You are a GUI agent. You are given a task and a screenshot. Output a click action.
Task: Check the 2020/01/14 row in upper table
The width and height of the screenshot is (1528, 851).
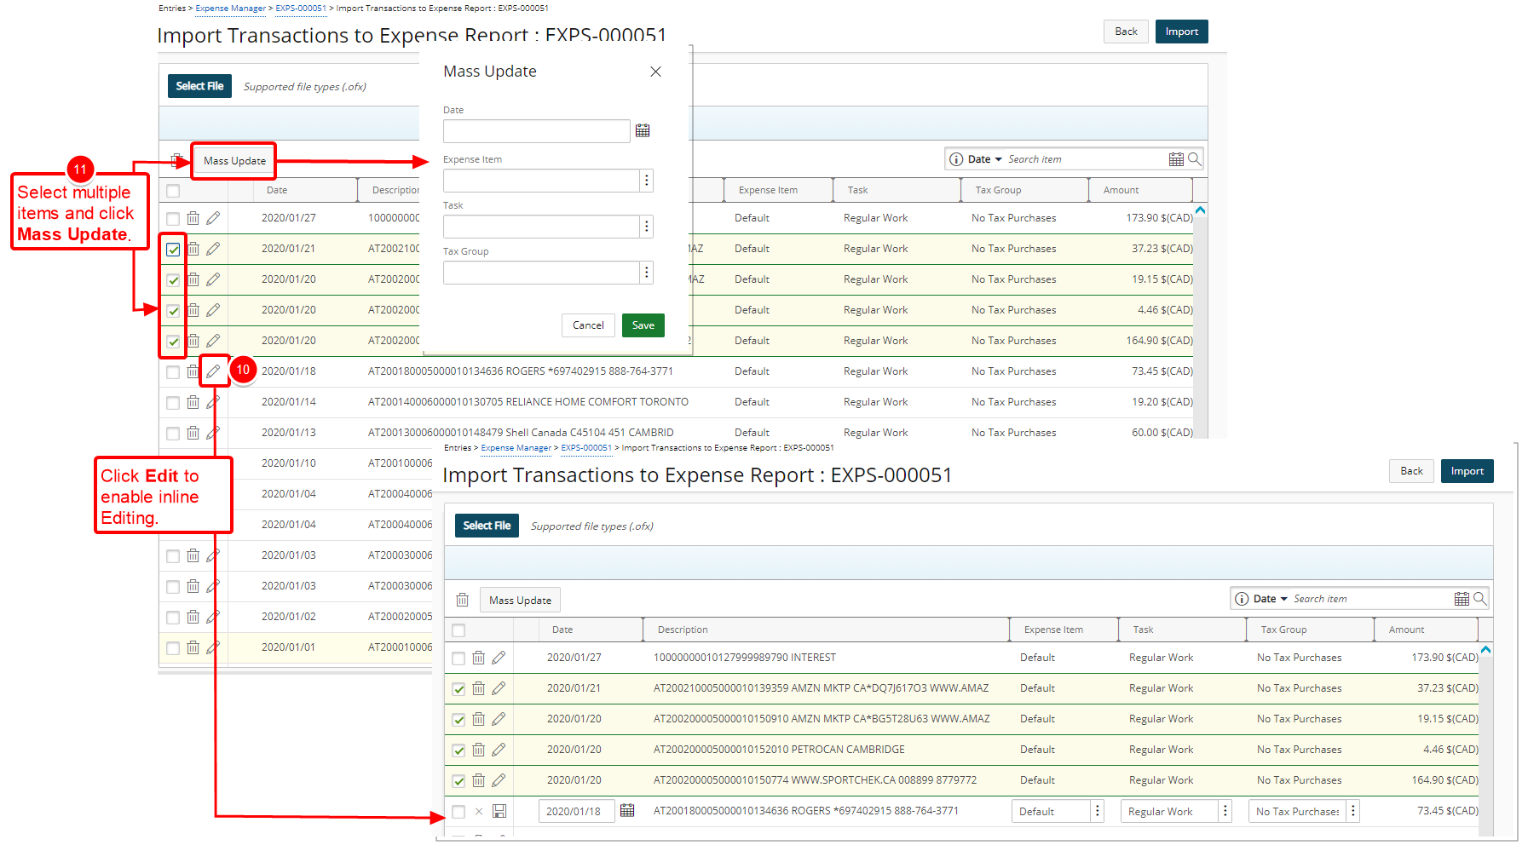173,403
